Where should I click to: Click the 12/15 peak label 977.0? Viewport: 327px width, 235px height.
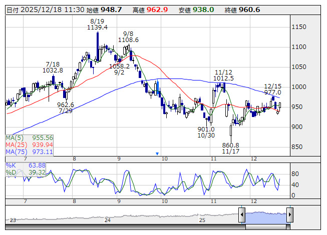tap(272, 92)
